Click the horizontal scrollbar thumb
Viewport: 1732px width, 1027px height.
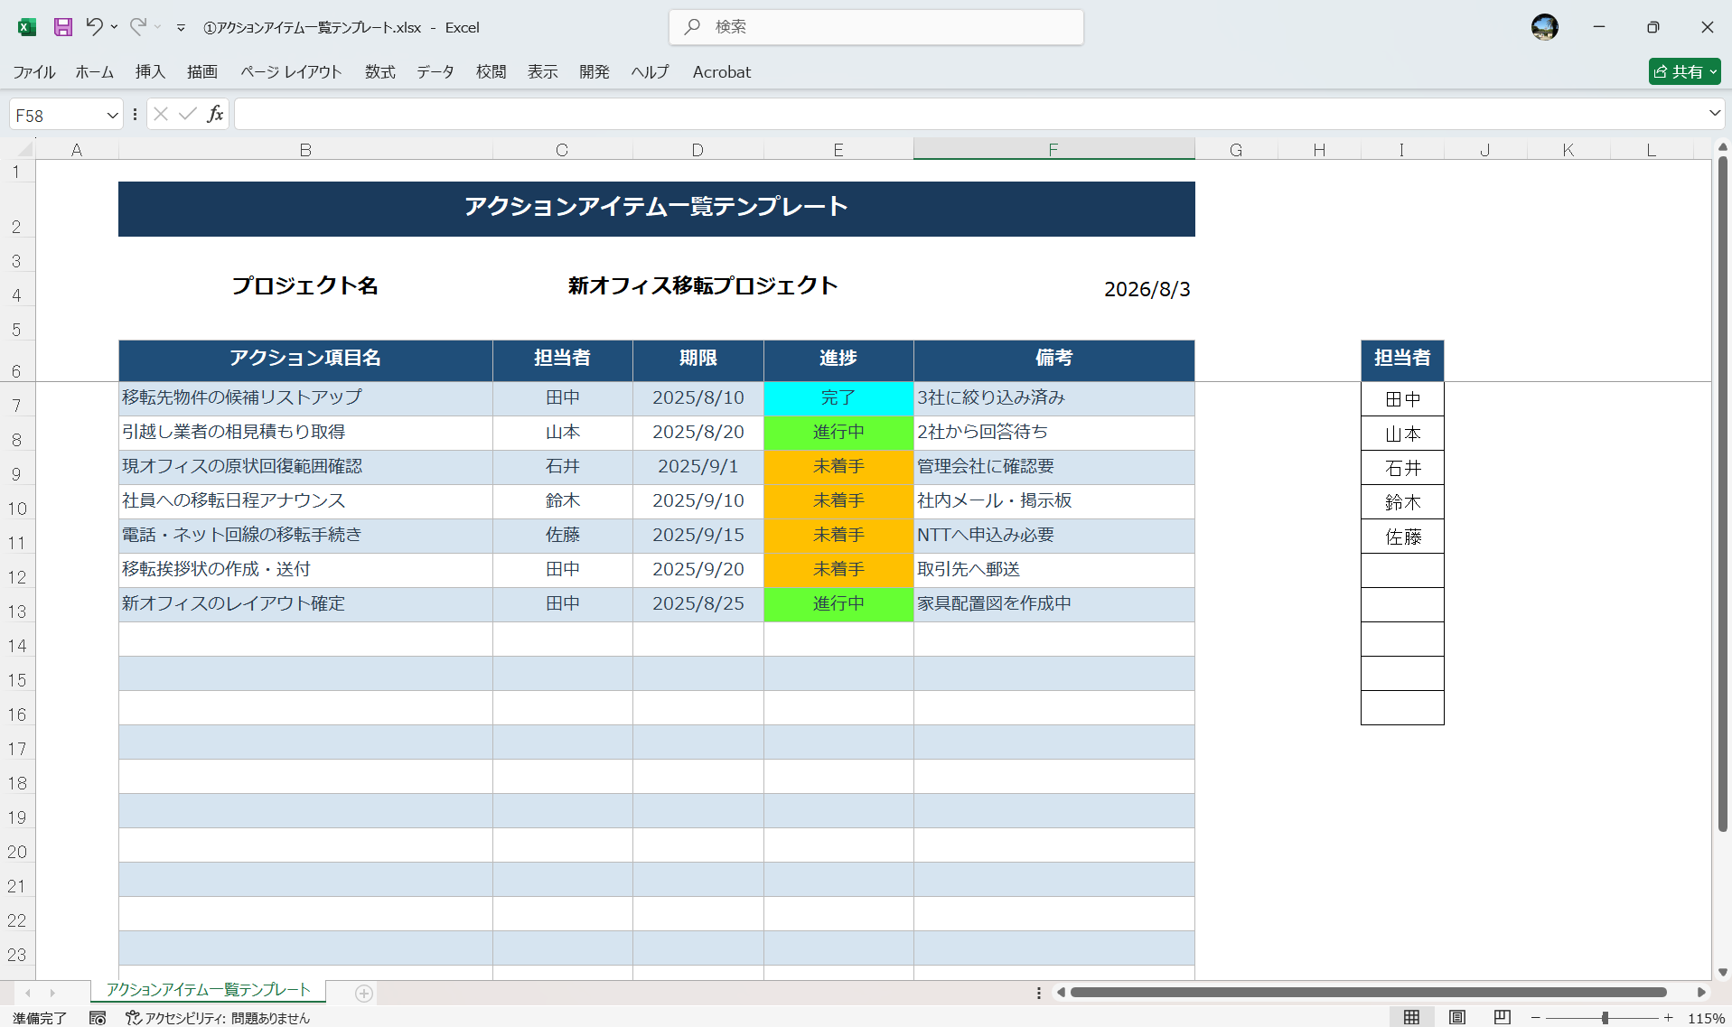(1368, 993)
